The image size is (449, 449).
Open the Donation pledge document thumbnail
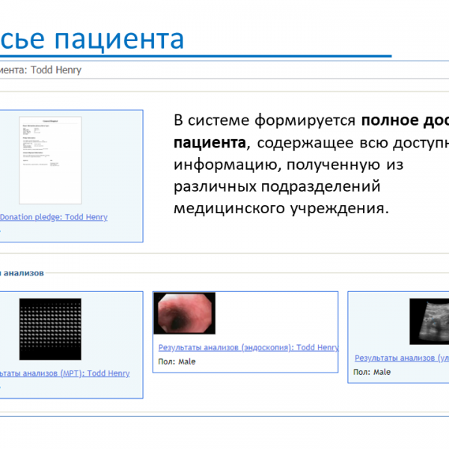pyautogui.click(x=49, y=159)
